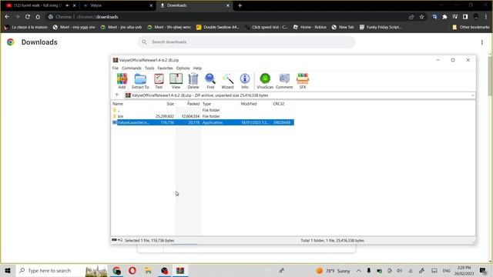Open Double Swallow A4 bookmark
The image size is (493, 277).
(x=218, y=28)
